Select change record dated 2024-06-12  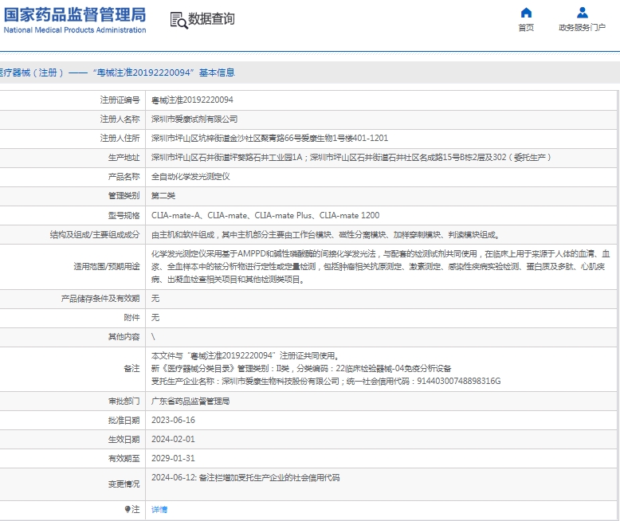coord(245,477)
